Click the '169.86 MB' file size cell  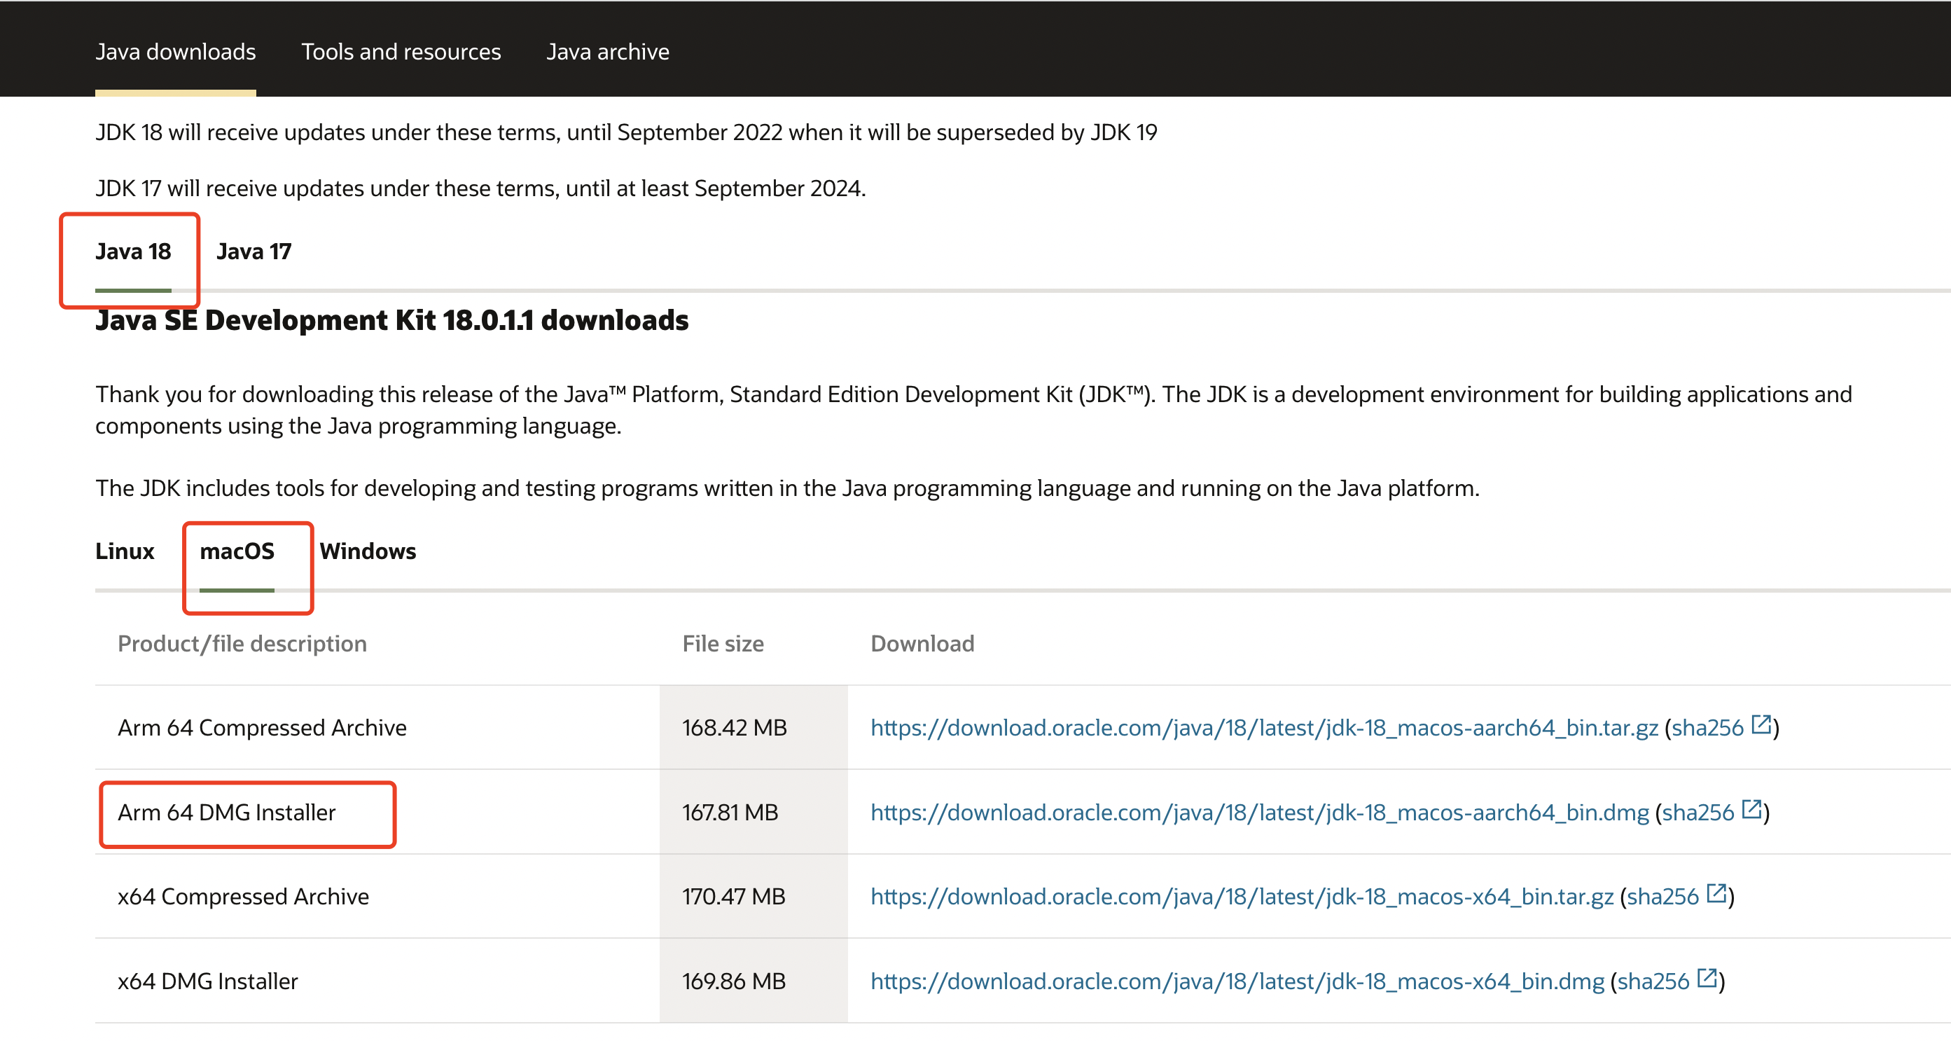pos(754,981)
